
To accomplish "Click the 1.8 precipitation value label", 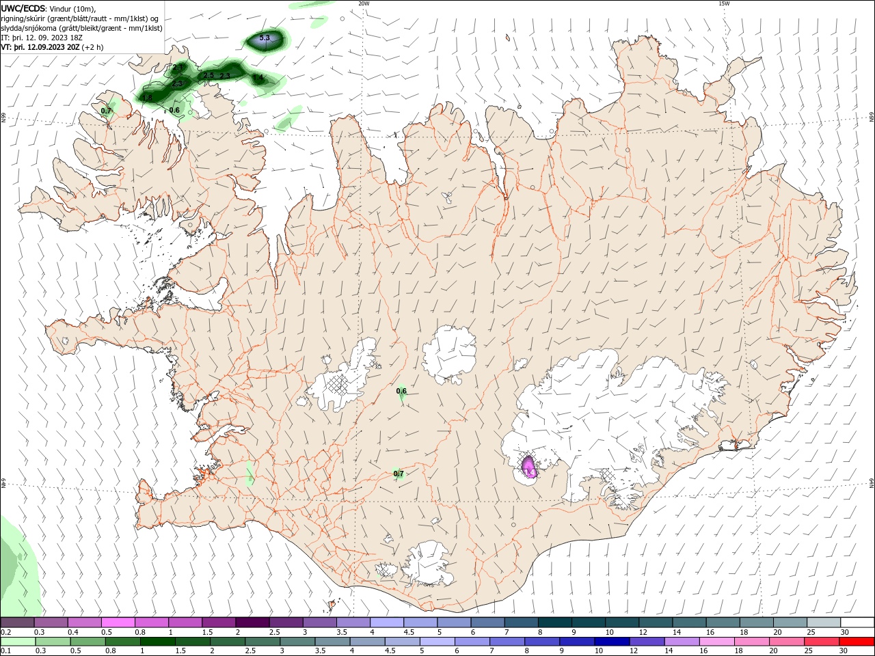I will click(148, 98).
